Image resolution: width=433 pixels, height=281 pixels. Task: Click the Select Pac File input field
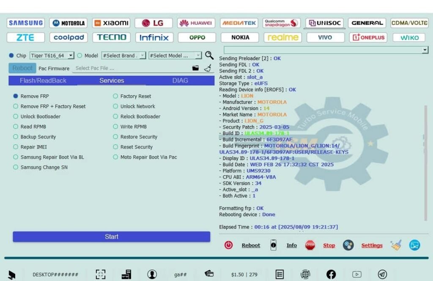(131, 68)
